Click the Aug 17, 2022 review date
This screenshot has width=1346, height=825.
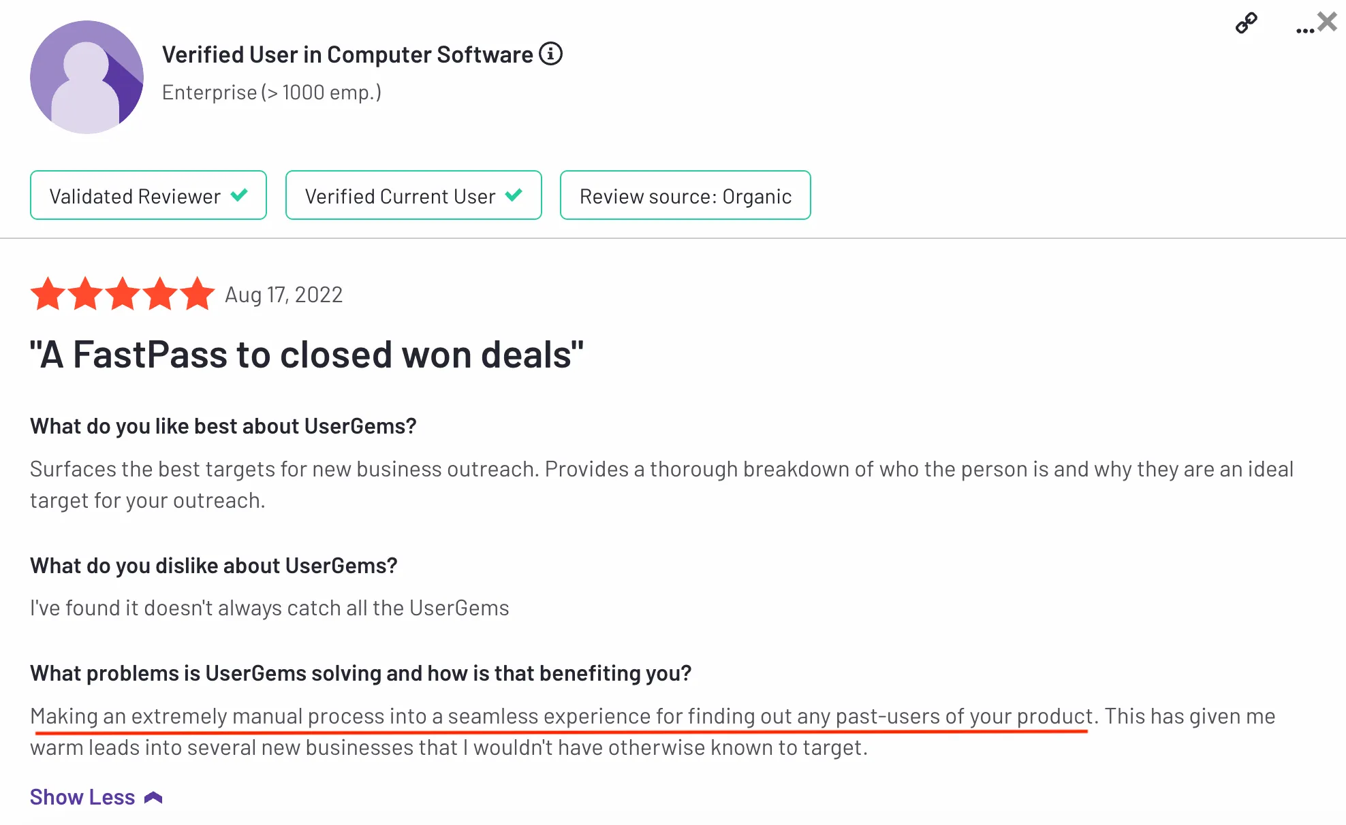[283, 295]
